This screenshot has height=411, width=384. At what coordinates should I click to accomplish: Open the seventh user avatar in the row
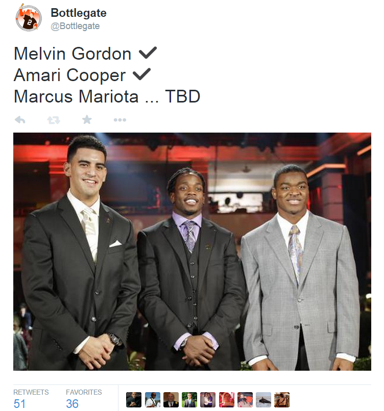[x=245, y=400]
